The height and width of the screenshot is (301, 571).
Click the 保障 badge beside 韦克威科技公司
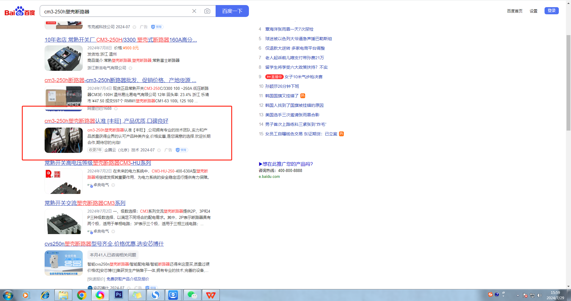(x=157, y=27)
